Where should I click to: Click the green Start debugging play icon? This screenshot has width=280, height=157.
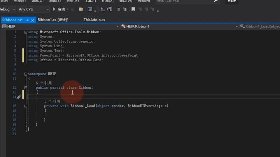tap(54, 9)
